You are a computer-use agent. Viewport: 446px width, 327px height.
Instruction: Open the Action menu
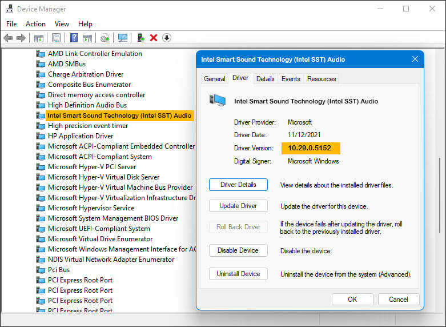click(x=35, y=24)
